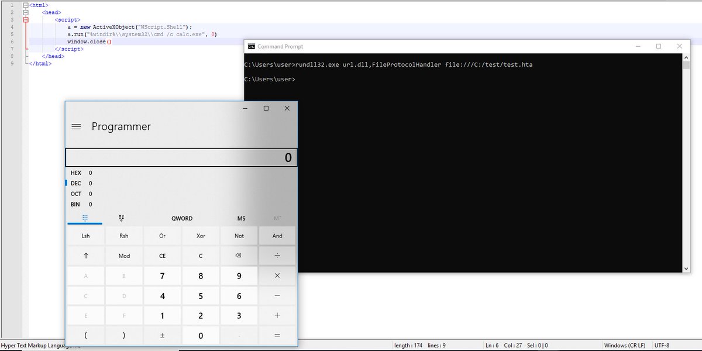Click the Command Prompt vertical scrollbar down arrow

[687, 268]
